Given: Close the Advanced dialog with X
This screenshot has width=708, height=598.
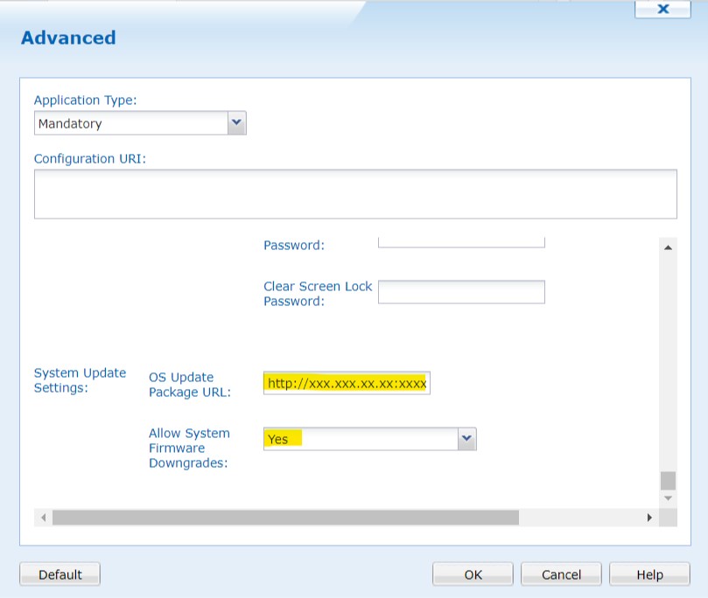Looking at the screenshot, I should (x=662, y=9).
